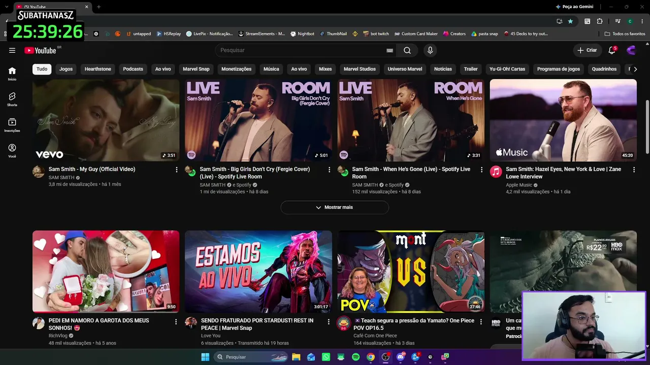Open options menu for Sam Smith My Guy
This screenshot has width=650, height=365.
(x=177, y=169)
